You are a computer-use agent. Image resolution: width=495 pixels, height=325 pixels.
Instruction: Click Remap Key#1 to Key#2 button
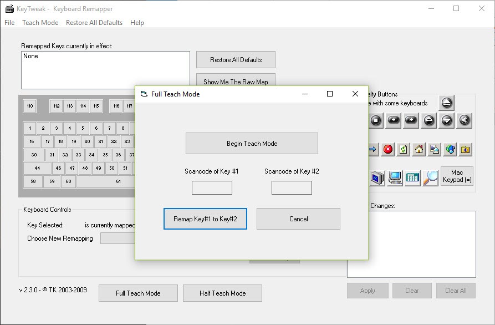coord(205,219)
